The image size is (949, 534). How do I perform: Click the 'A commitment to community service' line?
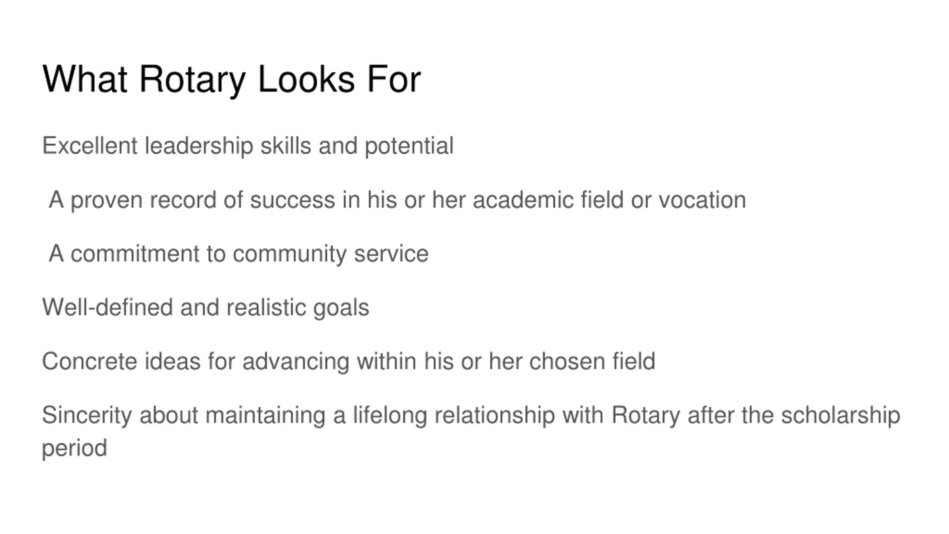238,254
